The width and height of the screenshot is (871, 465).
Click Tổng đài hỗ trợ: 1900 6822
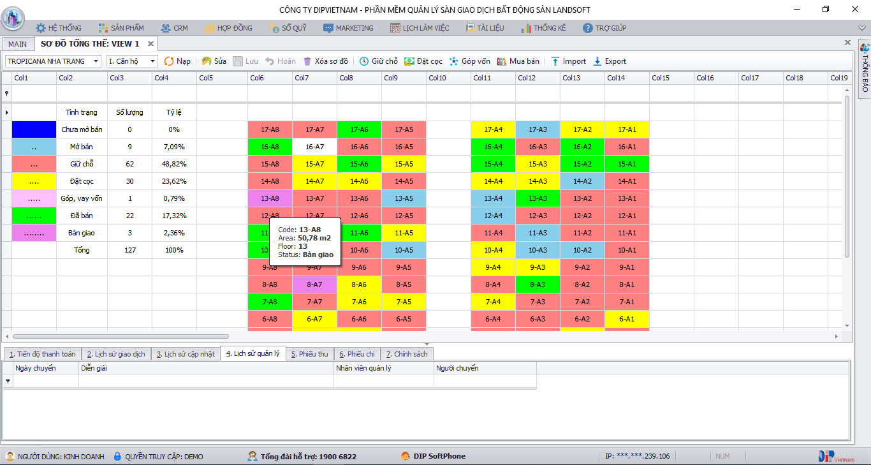tap(302, 456)
